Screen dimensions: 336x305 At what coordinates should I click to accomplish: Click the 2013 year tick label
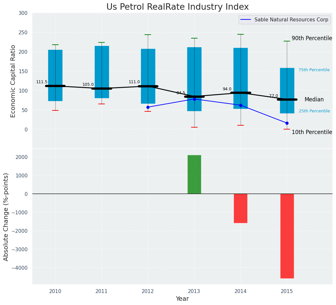click(194, 291)
